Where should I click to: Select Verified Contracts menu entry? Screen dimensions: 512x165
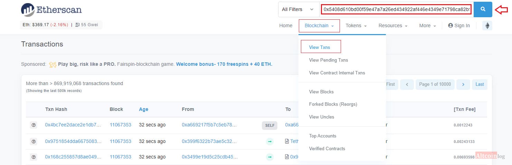point(327,148)
